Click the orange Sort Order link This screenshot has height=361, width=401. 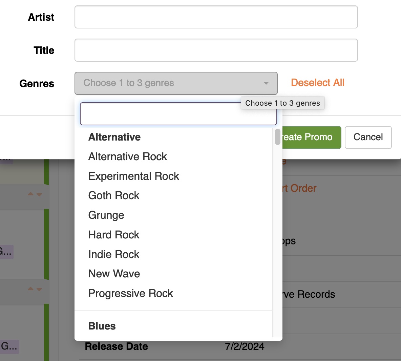(x=300, y=188)
